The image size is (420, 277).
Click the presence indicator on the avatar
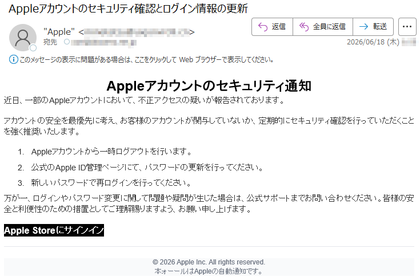pyautogui.click(x=33, y=48)
